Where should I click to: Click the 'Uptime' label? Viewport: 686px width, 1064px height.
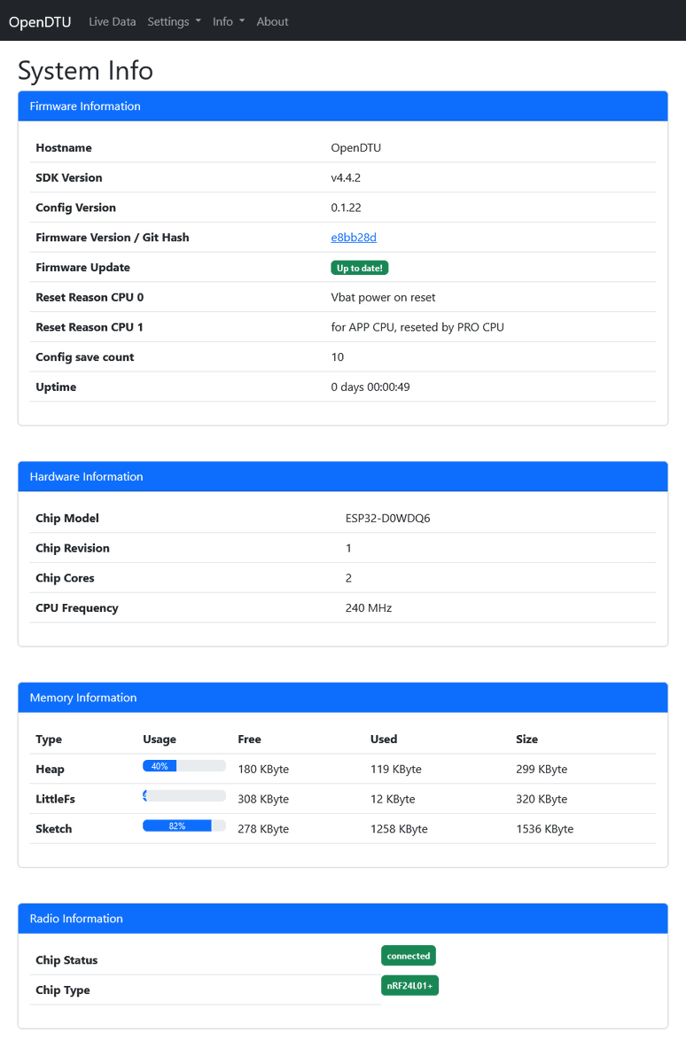pos(56,387)
